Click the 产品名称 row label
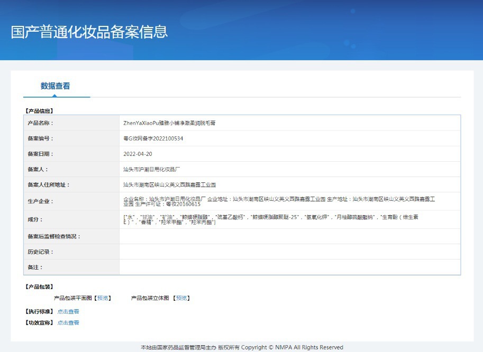 40,123
